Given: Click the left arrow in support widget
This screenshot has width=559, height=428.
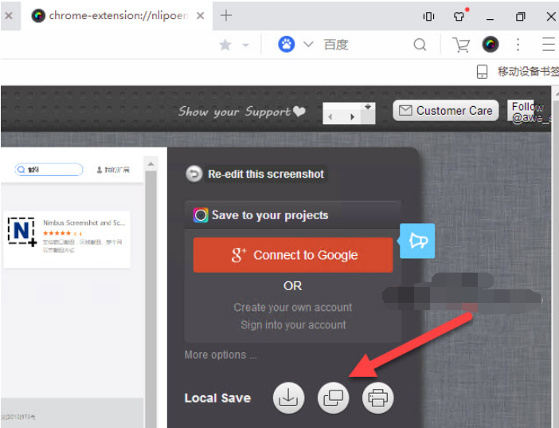Looking at the screenshot, I should coord(330,116).
